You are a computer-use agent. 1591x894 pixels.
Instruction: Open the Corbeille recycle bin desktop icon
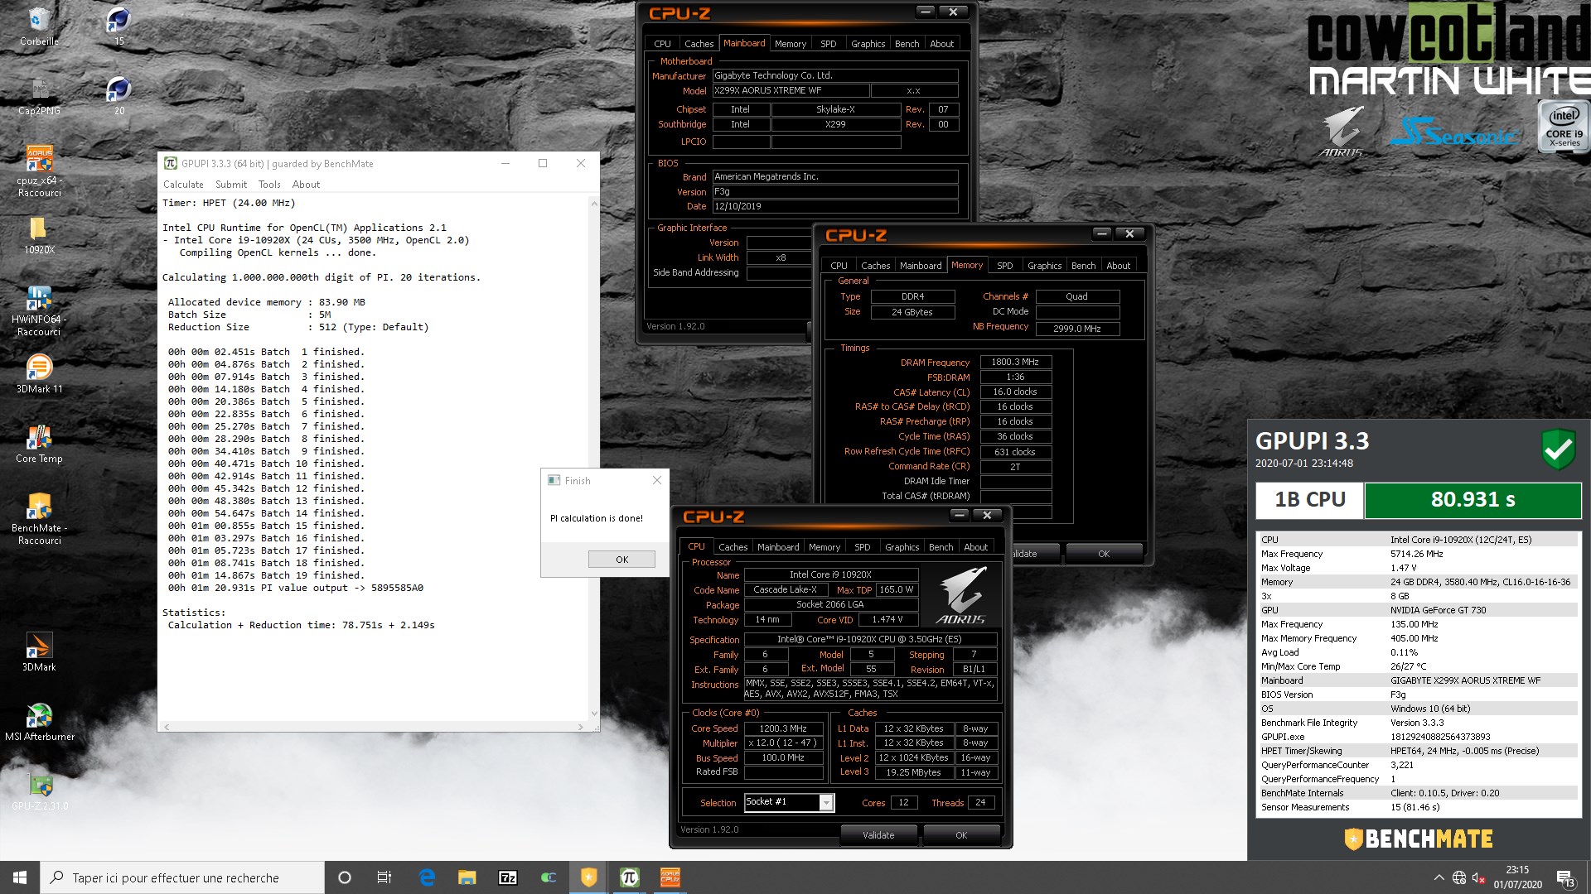(39, 26)
